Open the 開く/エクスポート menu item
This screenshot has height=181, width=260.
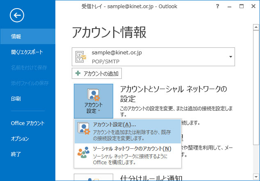pos(28,52)
